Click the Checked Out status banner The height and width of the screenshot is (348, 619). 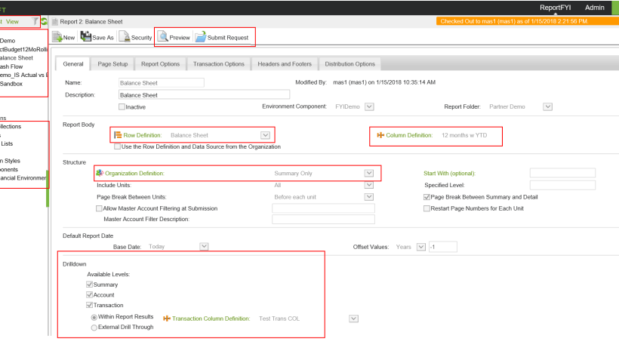528,21
